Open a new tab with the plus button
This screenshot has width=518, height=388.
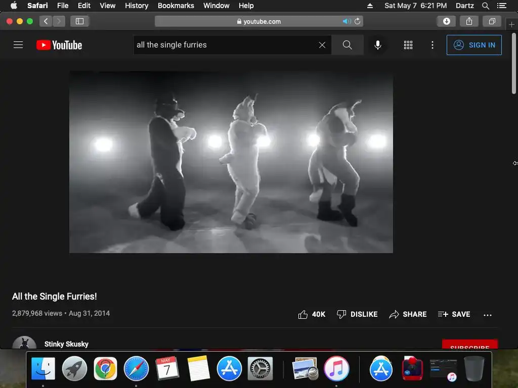pyautogui.click(x=511, y=25)
